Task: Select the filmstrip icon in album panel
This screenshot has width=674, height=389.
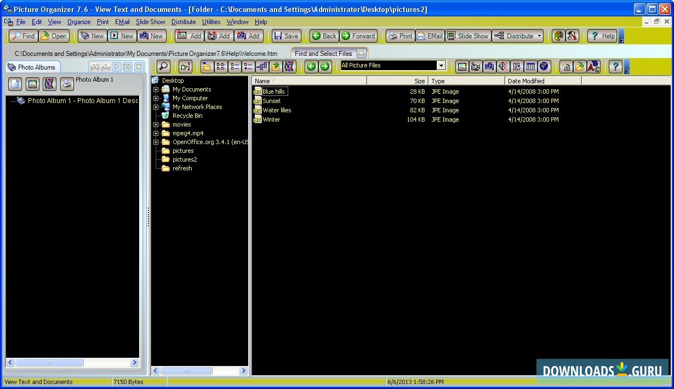Action: (x=48, y=84)
